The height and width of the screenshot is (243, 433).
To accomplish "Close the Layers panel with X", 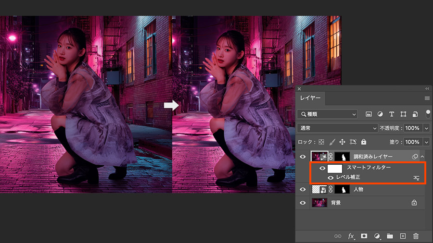I will coord(299,89).
